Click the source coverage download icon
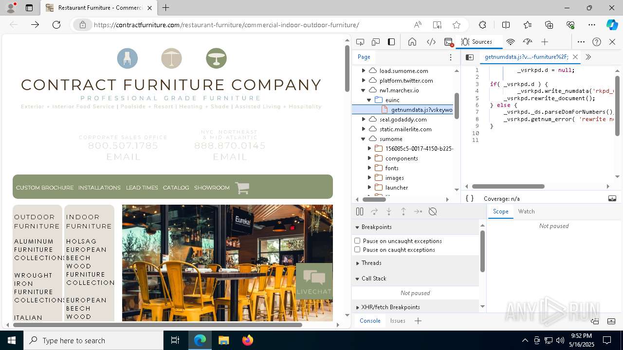Screen dimensions: 623x350 click(612, 198)
